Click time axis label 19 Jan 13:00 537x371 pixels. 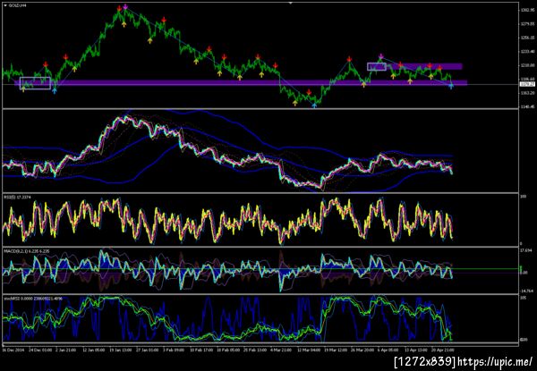click(x=121, y=350)
